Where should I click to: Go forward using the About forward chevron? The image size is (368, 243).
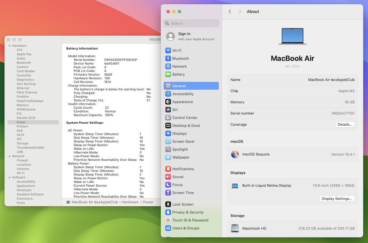tap(240, 12)
